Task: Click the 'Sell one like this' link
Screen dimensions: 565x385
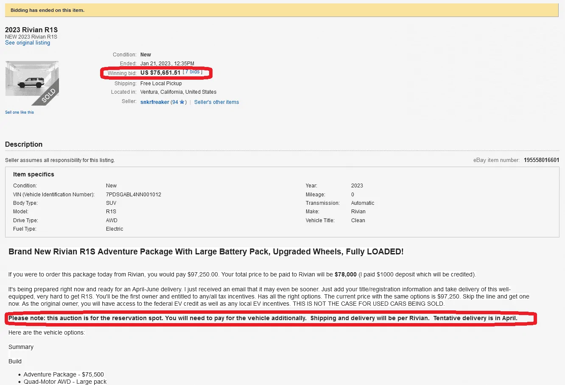Action: [20, 112]
